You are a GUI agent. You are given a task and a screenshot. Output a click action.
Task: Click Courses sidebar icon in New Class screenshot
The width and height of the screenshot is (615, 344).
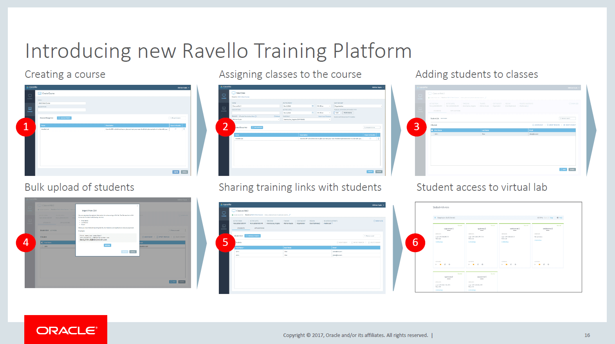pyautogui.click(x=224, y=109)
